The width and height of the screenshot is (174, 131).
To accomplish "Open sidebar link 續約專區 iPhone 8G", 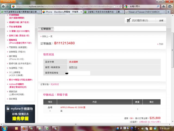I will pyautogui.click(x=16, y=58).
